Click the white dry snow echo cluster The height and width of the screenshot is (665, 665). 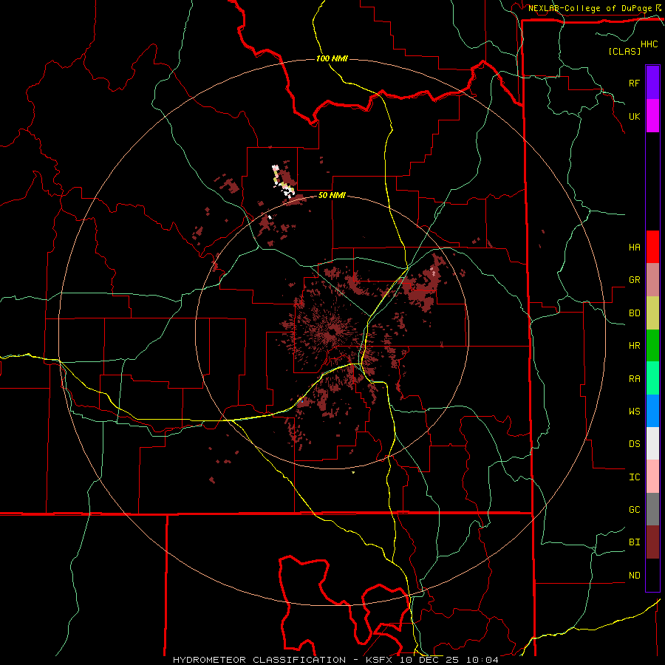[283, 182]
